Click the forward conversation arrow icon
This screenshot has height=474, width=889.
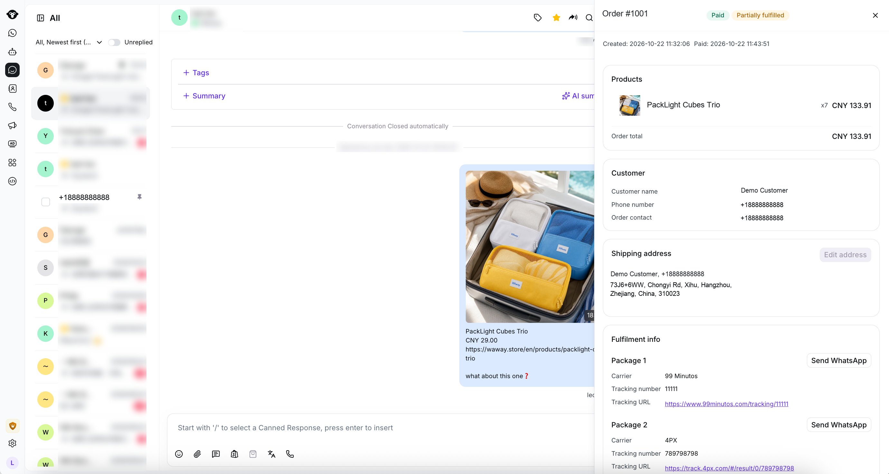click(573, 18)
